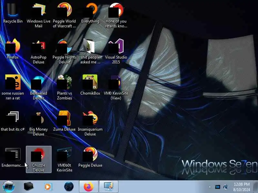Open the clock showing 12:08 PM
The height and width of the screenshot is (193, 258).
(x=242, y=187)
